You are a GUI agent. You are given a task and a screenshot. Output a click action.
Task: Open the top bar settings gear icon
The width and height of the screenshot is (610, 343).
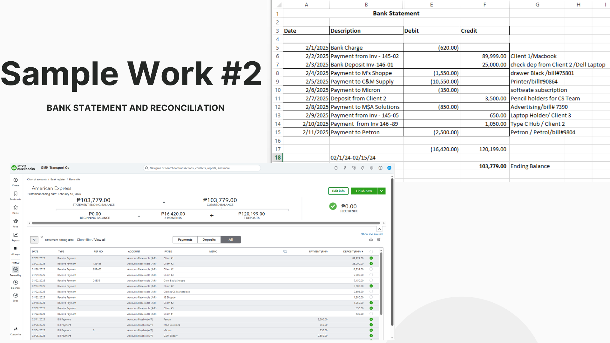[371, 168]
